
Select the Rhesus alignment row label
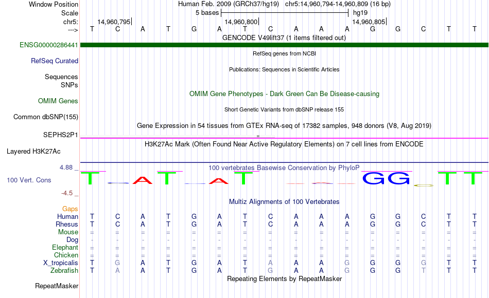coord(67,224)
